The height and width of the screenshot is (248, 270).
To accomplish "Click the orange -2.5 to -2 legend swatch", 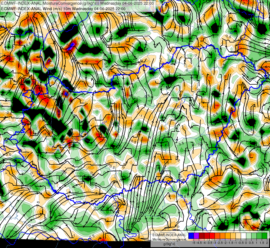I will tap(223, 236).
